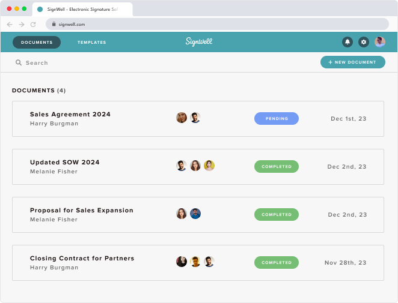The width and height of the screenshot is (398, 303).
Task: Click the browser back arrow
Action: (x=10, y=25)
